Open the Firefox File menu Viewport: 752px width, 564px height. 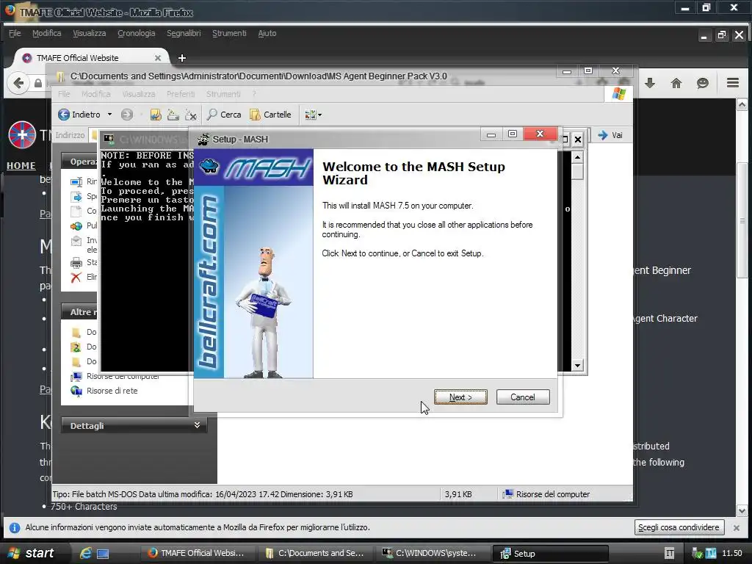point(15,33)
